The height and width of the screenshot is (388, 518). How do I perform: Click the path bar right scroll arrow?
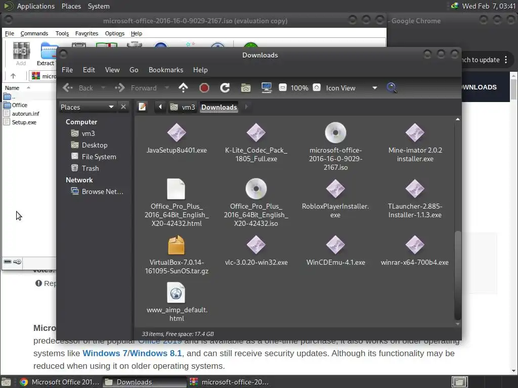[246, 107]
